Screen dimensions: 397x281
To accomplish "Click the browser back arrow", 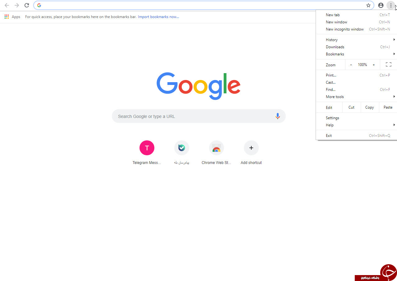I will [7, 5].
